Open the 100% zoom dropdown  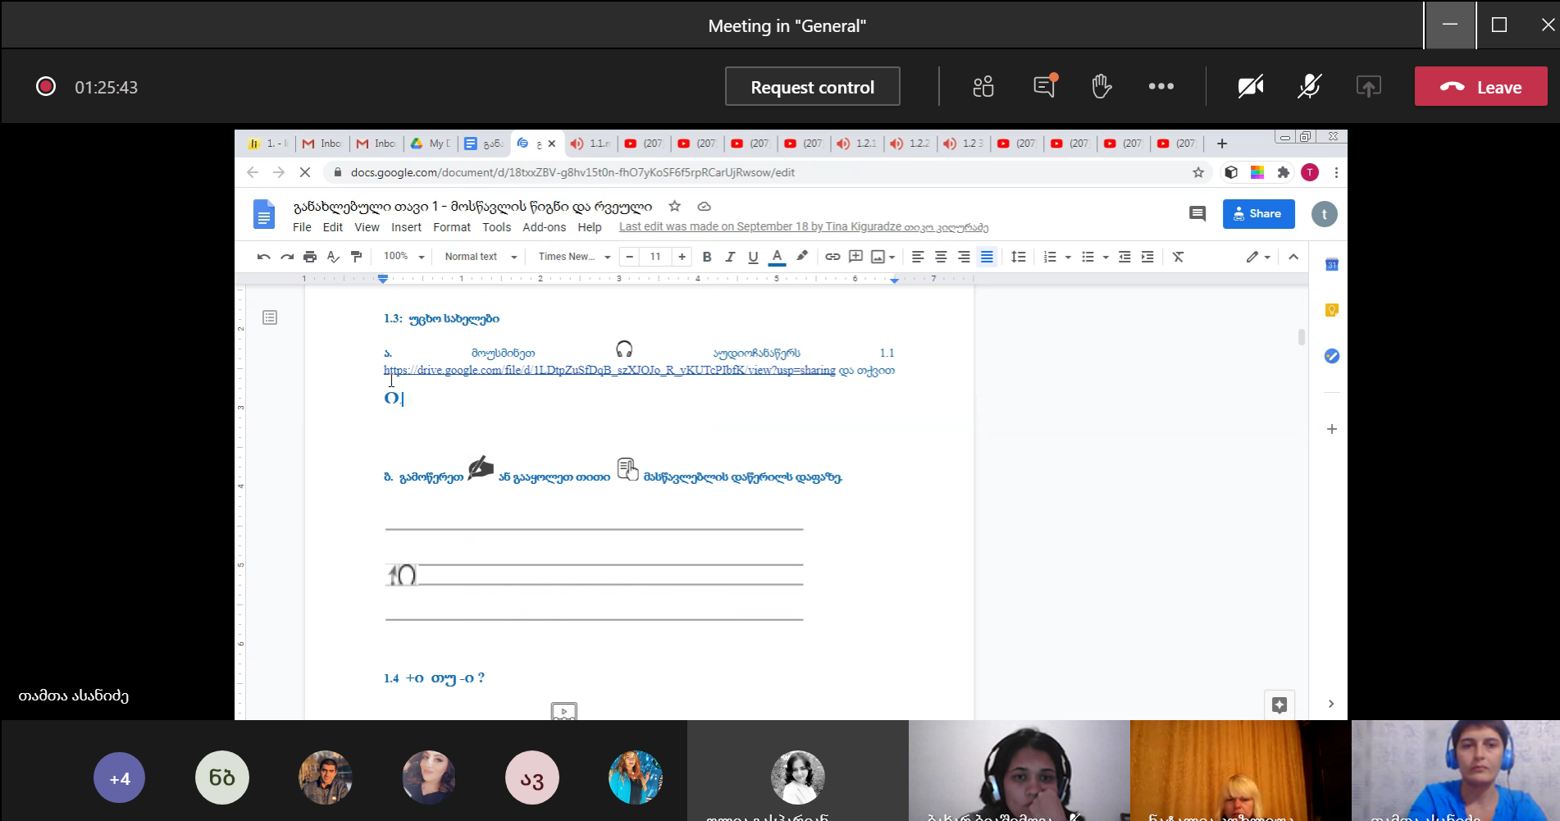(x=404, y=257)
